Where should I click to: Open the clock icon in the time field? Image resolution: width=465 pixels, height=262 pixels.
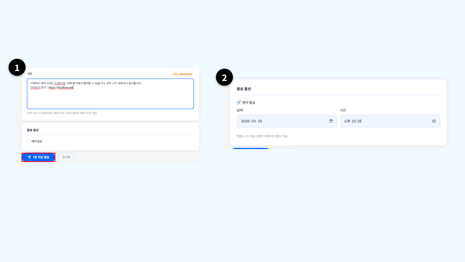tap(434, 121)
